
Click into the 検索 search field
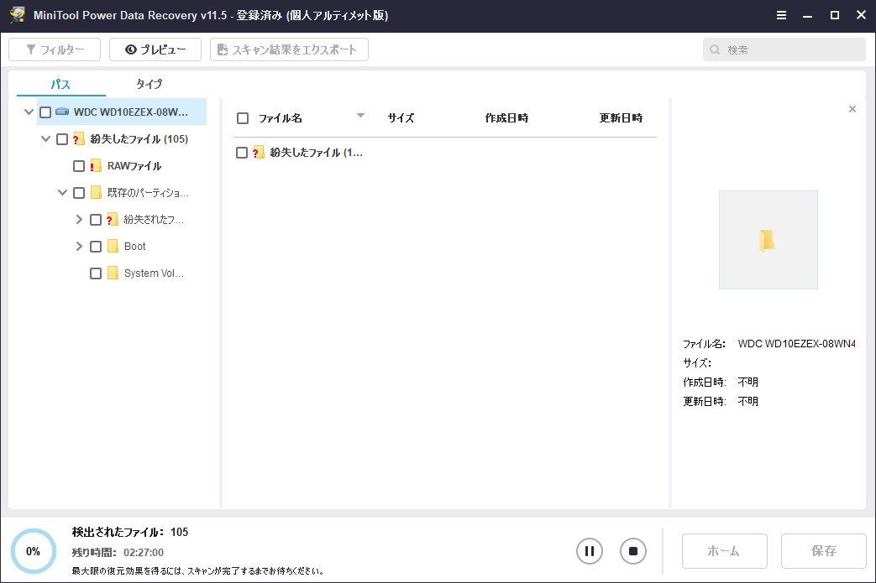click(x=789, y=49)
